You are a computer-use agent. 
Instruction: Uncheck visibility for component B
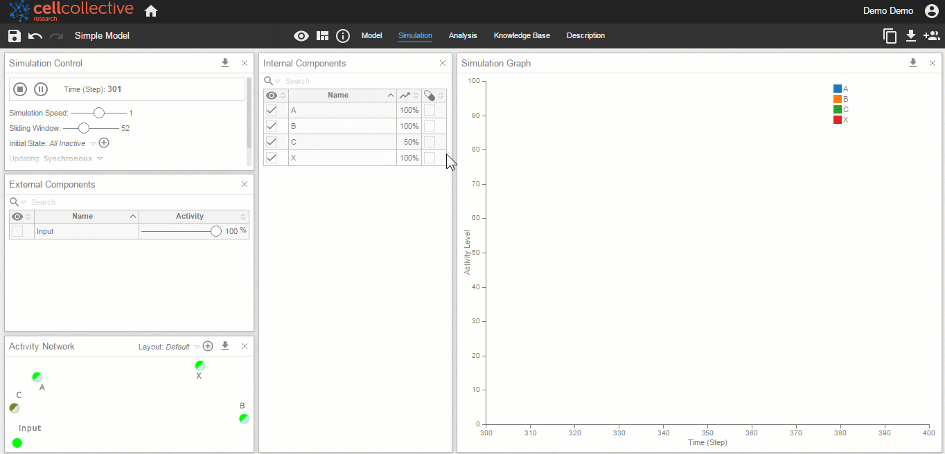272,126
